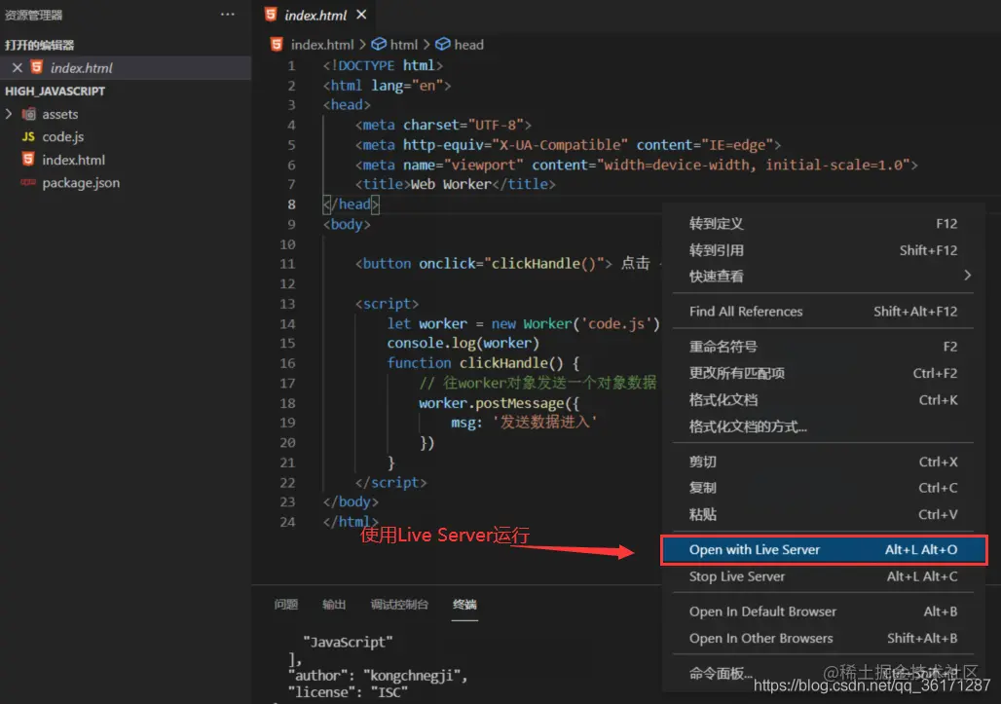The image size is (1001, 704).
Task: Click the npm icon beside package.json
Action: tap(28, 182)
